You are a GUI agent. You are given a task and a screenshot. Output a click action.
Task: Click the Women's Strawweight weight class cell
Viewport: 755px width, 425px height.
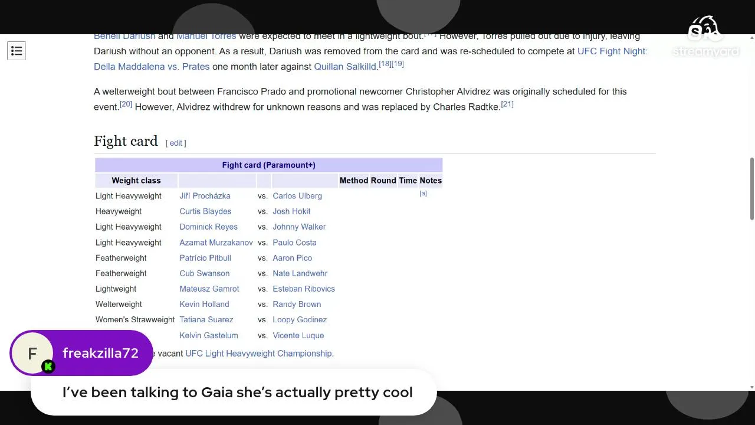pyautogui.click(x=135, y=319)
